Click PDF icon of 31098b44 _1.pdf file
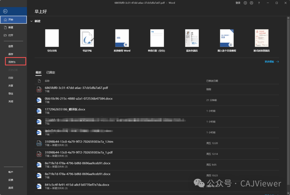Image resolution: width=290 pixels, height=195 pixels. pyautogui.click(x=39, y=154)
